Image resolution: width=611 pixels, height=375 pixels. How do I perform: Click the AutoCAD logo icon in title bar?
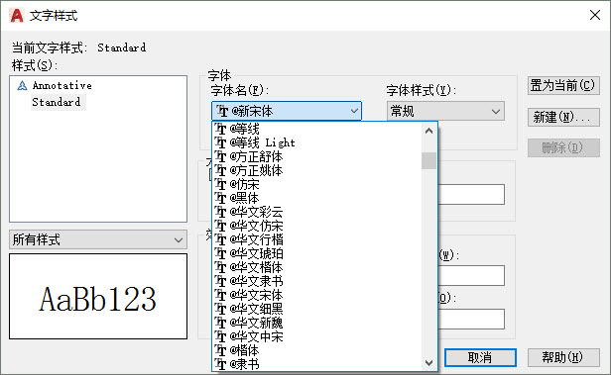(x=17, y=16)
